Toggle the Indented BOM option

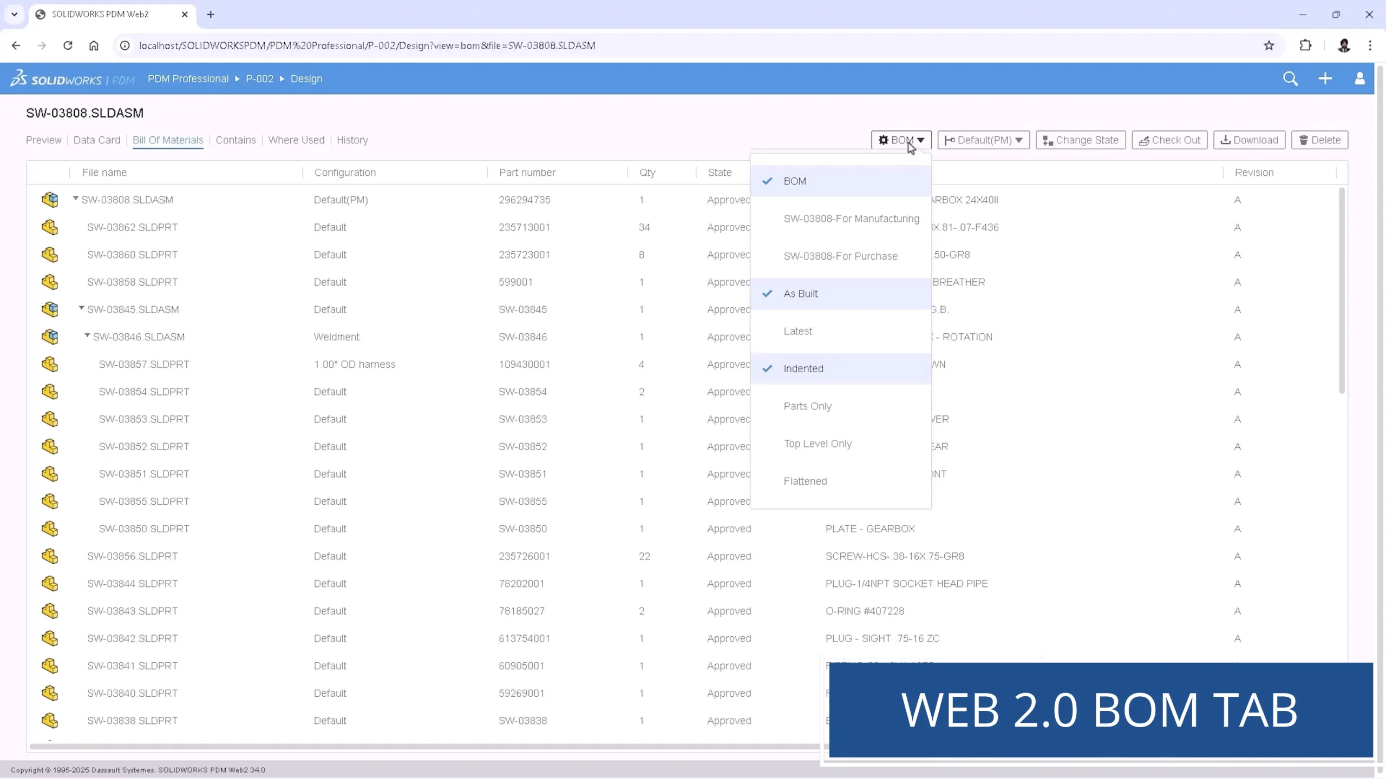(x=803, y=368)
